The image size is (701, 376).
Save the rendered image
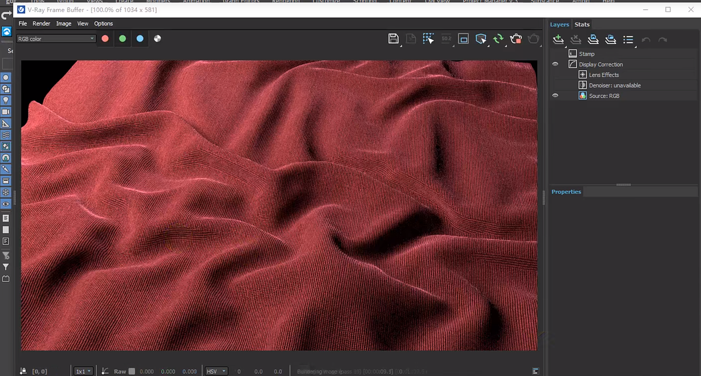click(393, 38)
